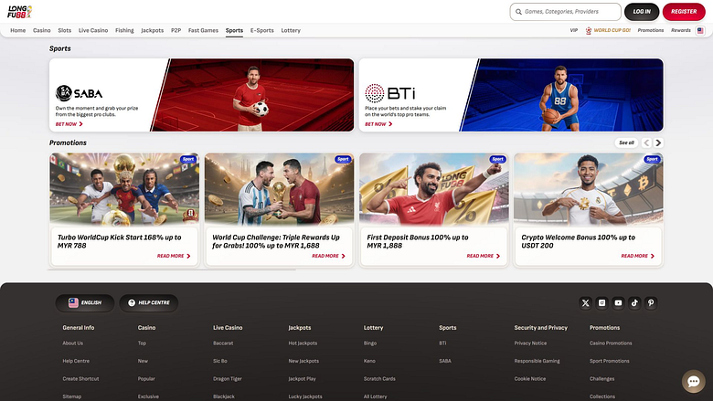Open Sport Promotions footer link
This screenshot has width=713, height=401.
coord(610,361)
